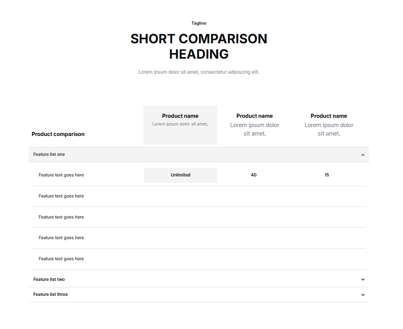Click the value 40 cell
The image size is (403, 329).
[x=254, y=175]
